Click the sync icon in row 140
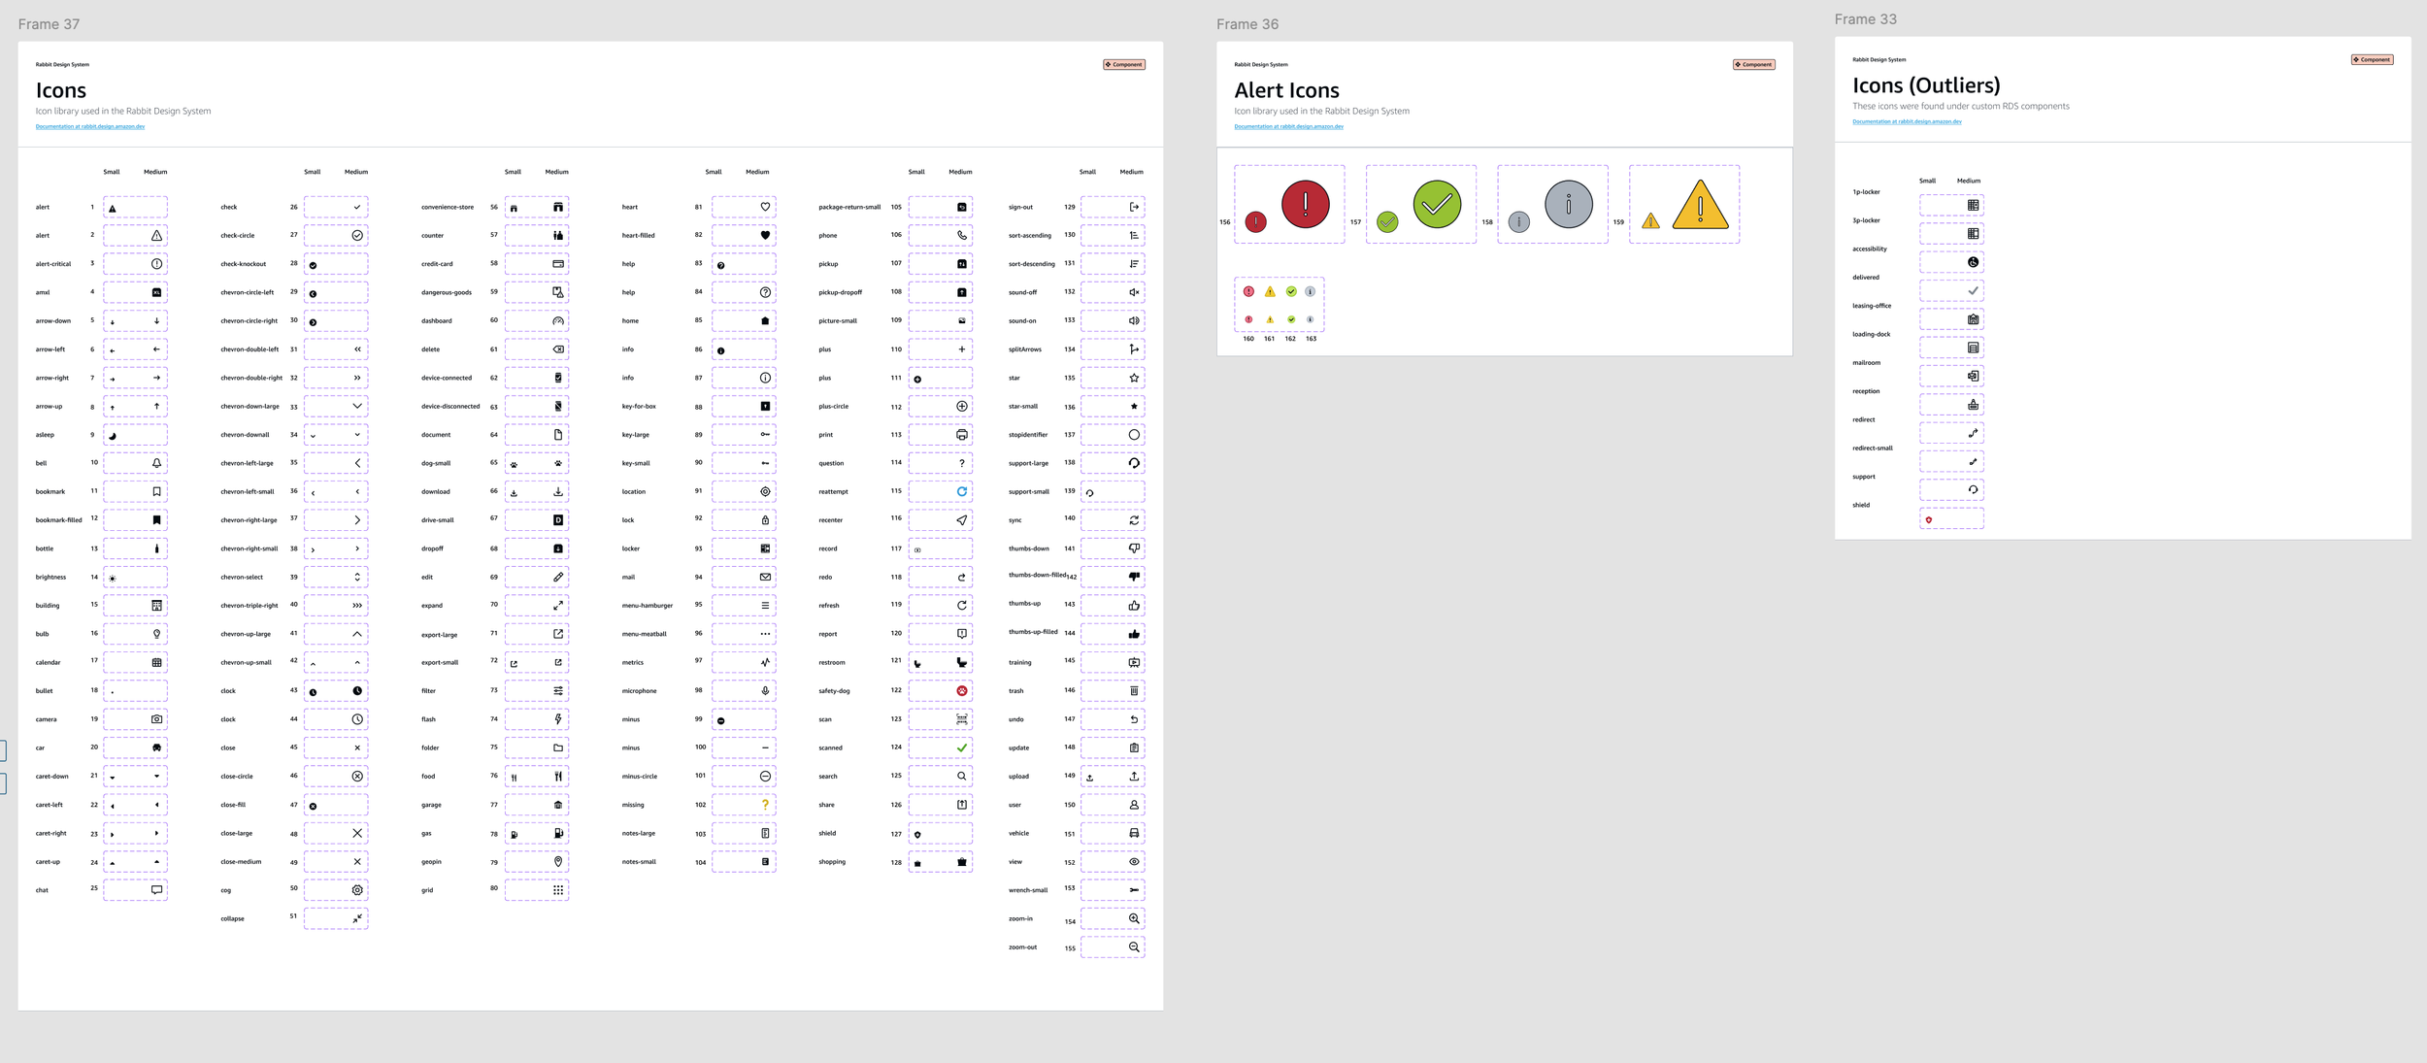The height and width of the screenshot is (1063, 2427). click(x=1134, y=520)
